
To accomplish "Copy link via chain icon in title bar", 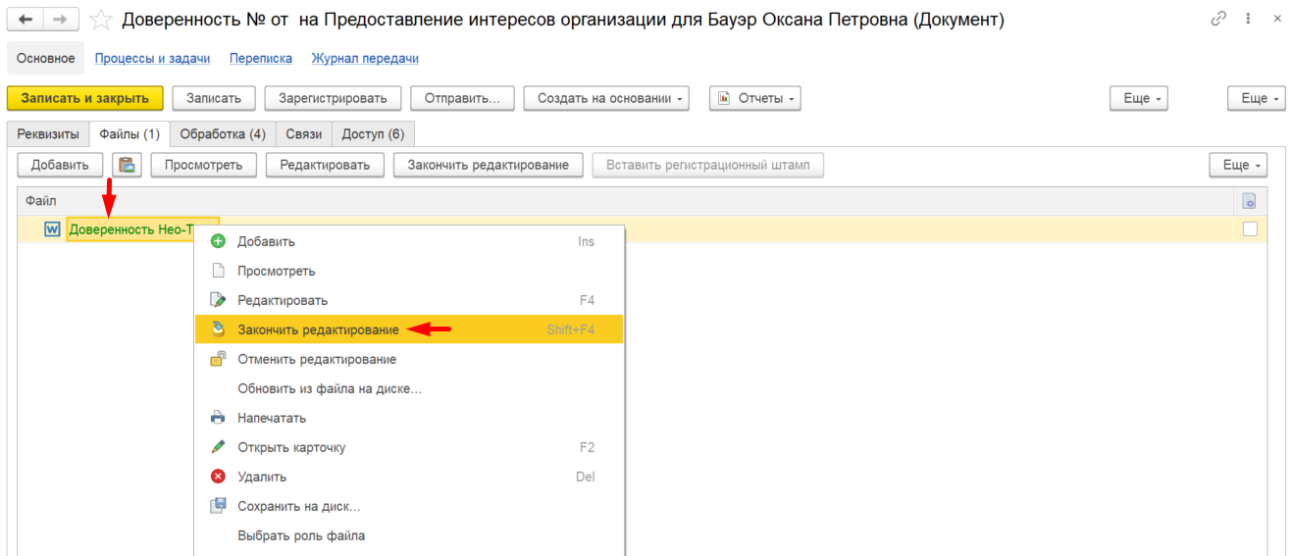I will (x=1219, y=19).
